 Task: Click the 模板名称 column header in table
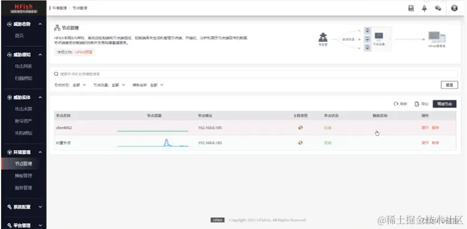380,116
